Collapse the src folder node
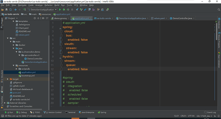Image resolution: width=221 pixels, height=119 pixels. [x=8, y=38]
